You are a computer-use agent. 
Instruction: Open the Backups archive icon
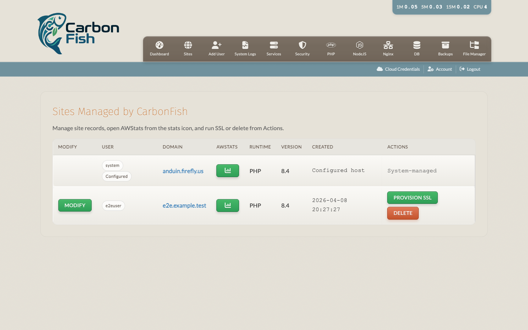pos(445,45)
